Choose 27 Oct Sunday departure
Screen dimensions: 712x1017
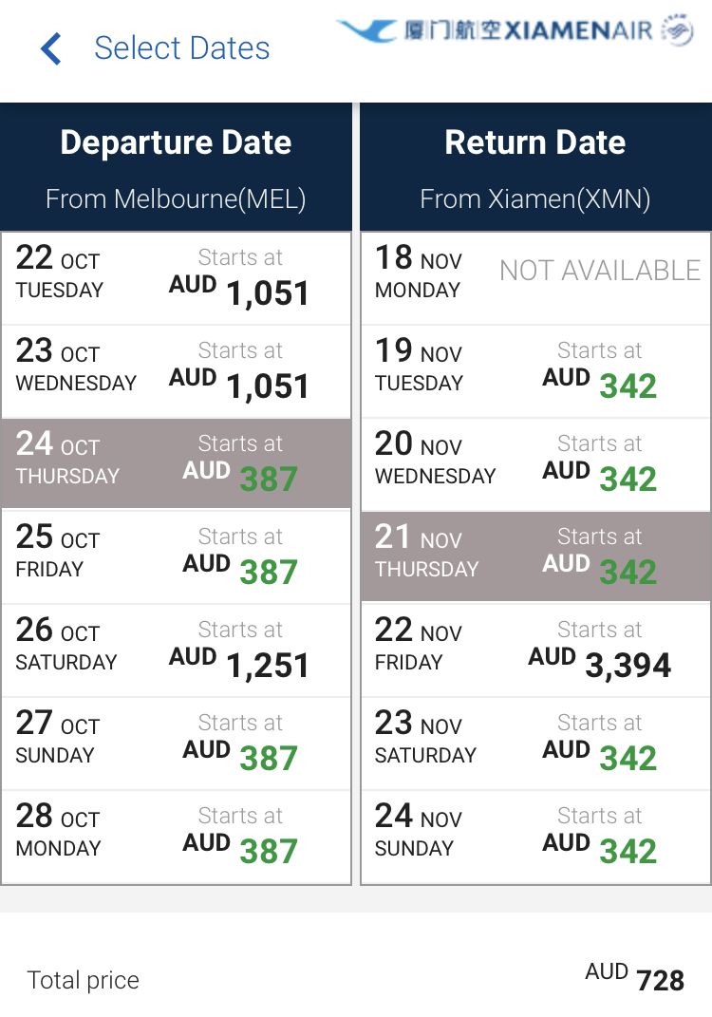click(176, 744)
